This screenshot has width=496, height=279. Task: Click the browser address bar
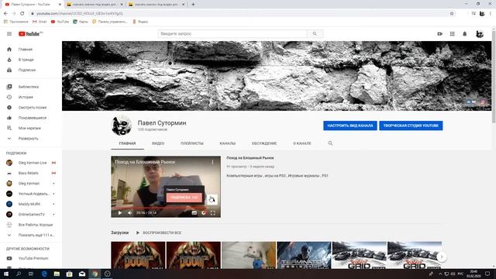point(240,14)
